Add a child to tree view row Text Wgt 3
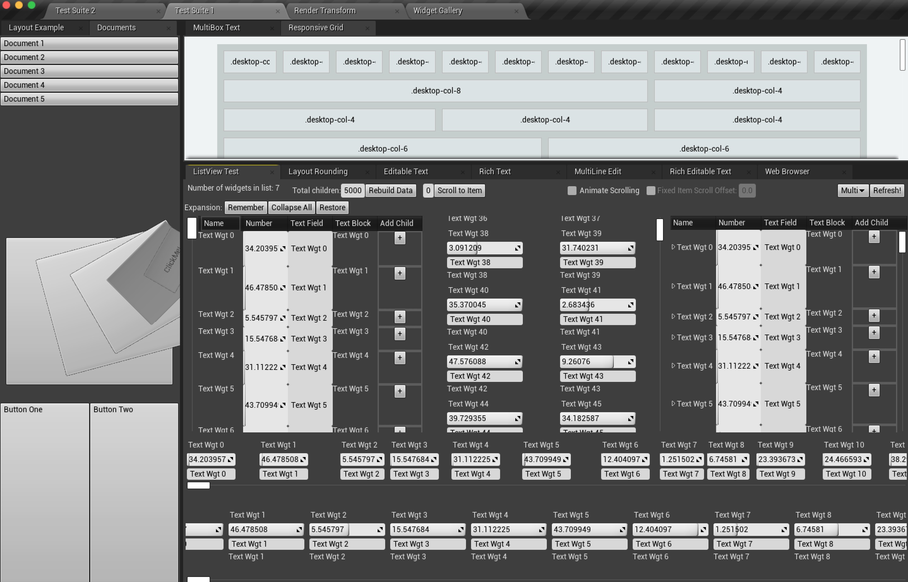 tap(874, 333)
